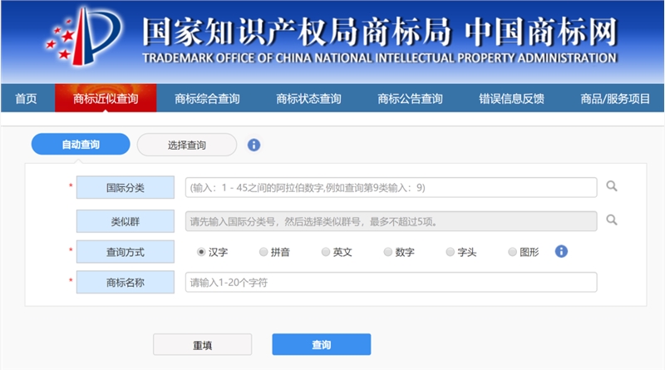This screenshot has height=370, width=665.
Task: Focus the 国际分类 input field
Action: (391, 188)
